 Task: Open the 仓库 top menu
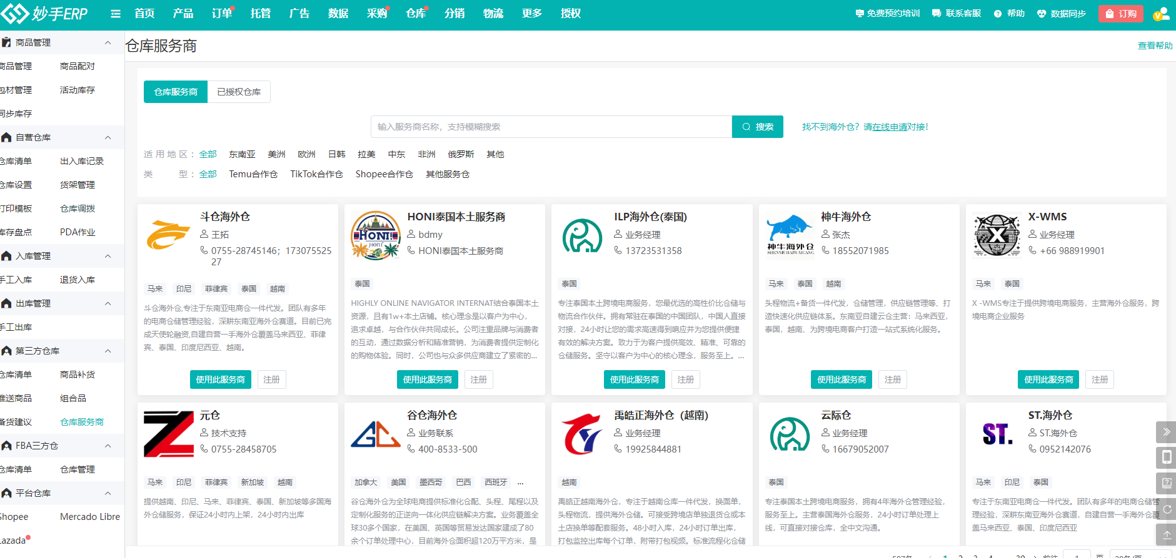tap(415, 14)
